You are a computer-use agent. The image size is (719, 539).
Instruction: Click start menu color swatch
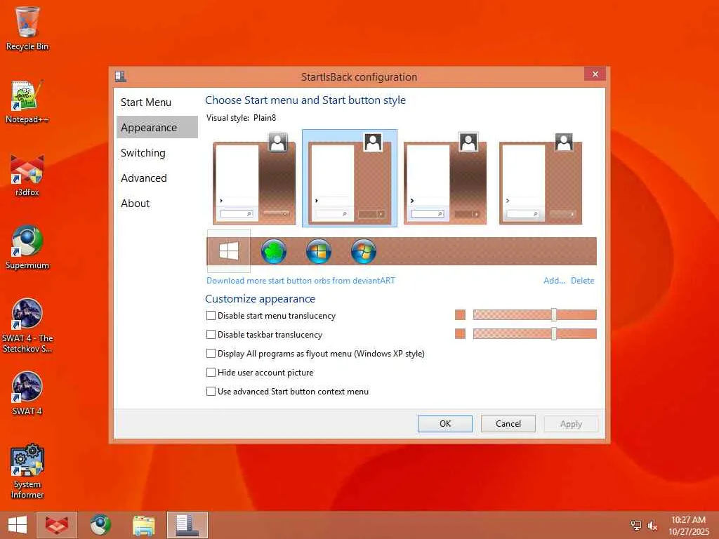point(460,315)
